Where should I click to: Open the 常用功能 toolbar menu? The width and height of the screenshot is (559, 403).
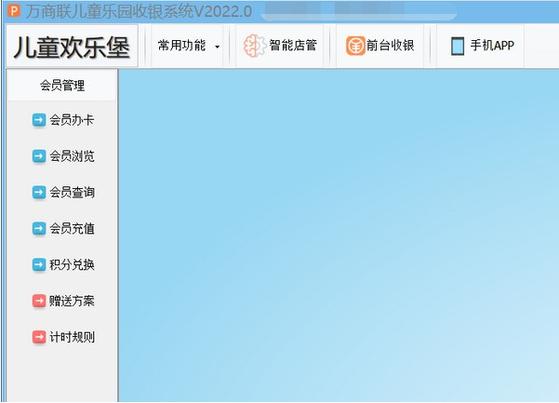(188, 46)
